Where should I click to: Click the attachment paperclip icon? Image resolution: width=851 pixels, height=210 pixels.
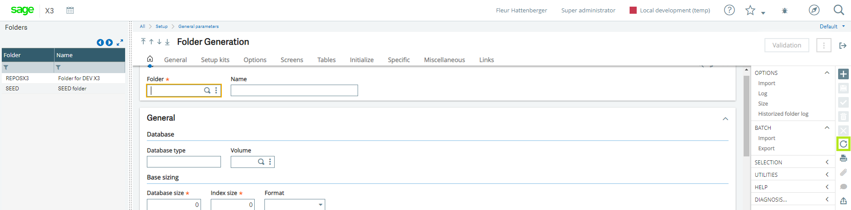tap(843, 172)
